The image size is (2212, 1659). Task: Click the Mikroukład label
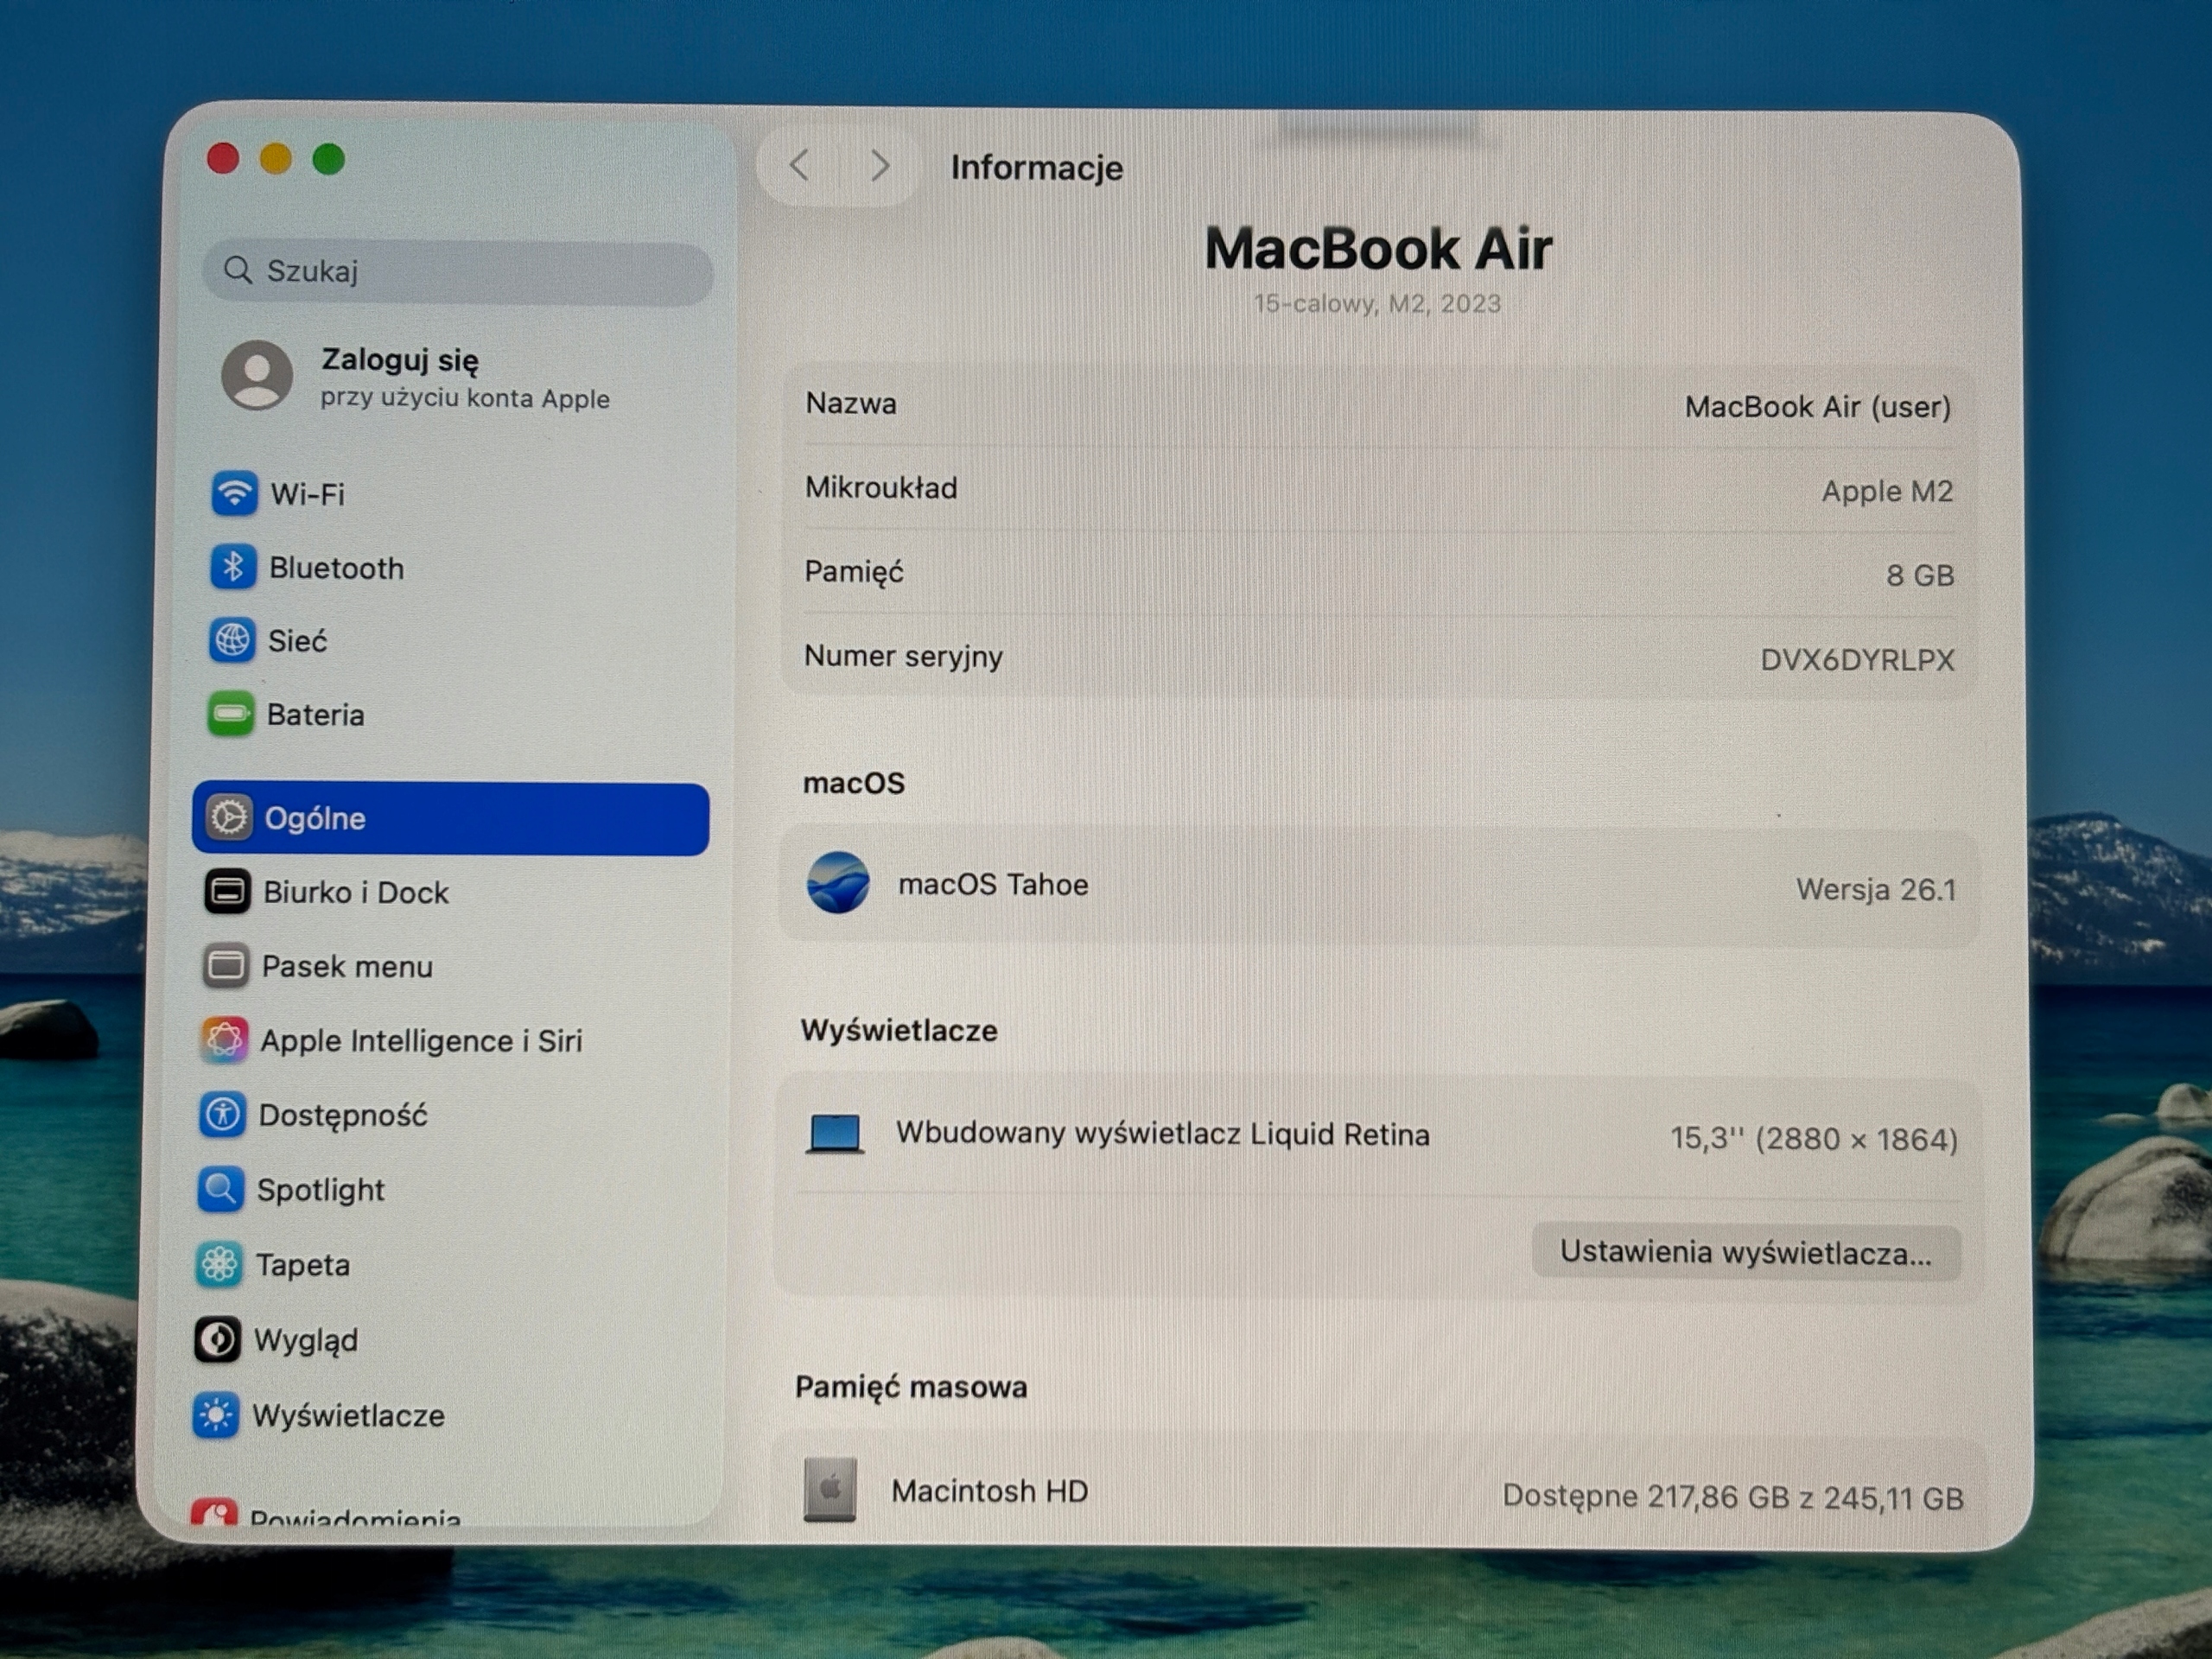tap(881, 487)
